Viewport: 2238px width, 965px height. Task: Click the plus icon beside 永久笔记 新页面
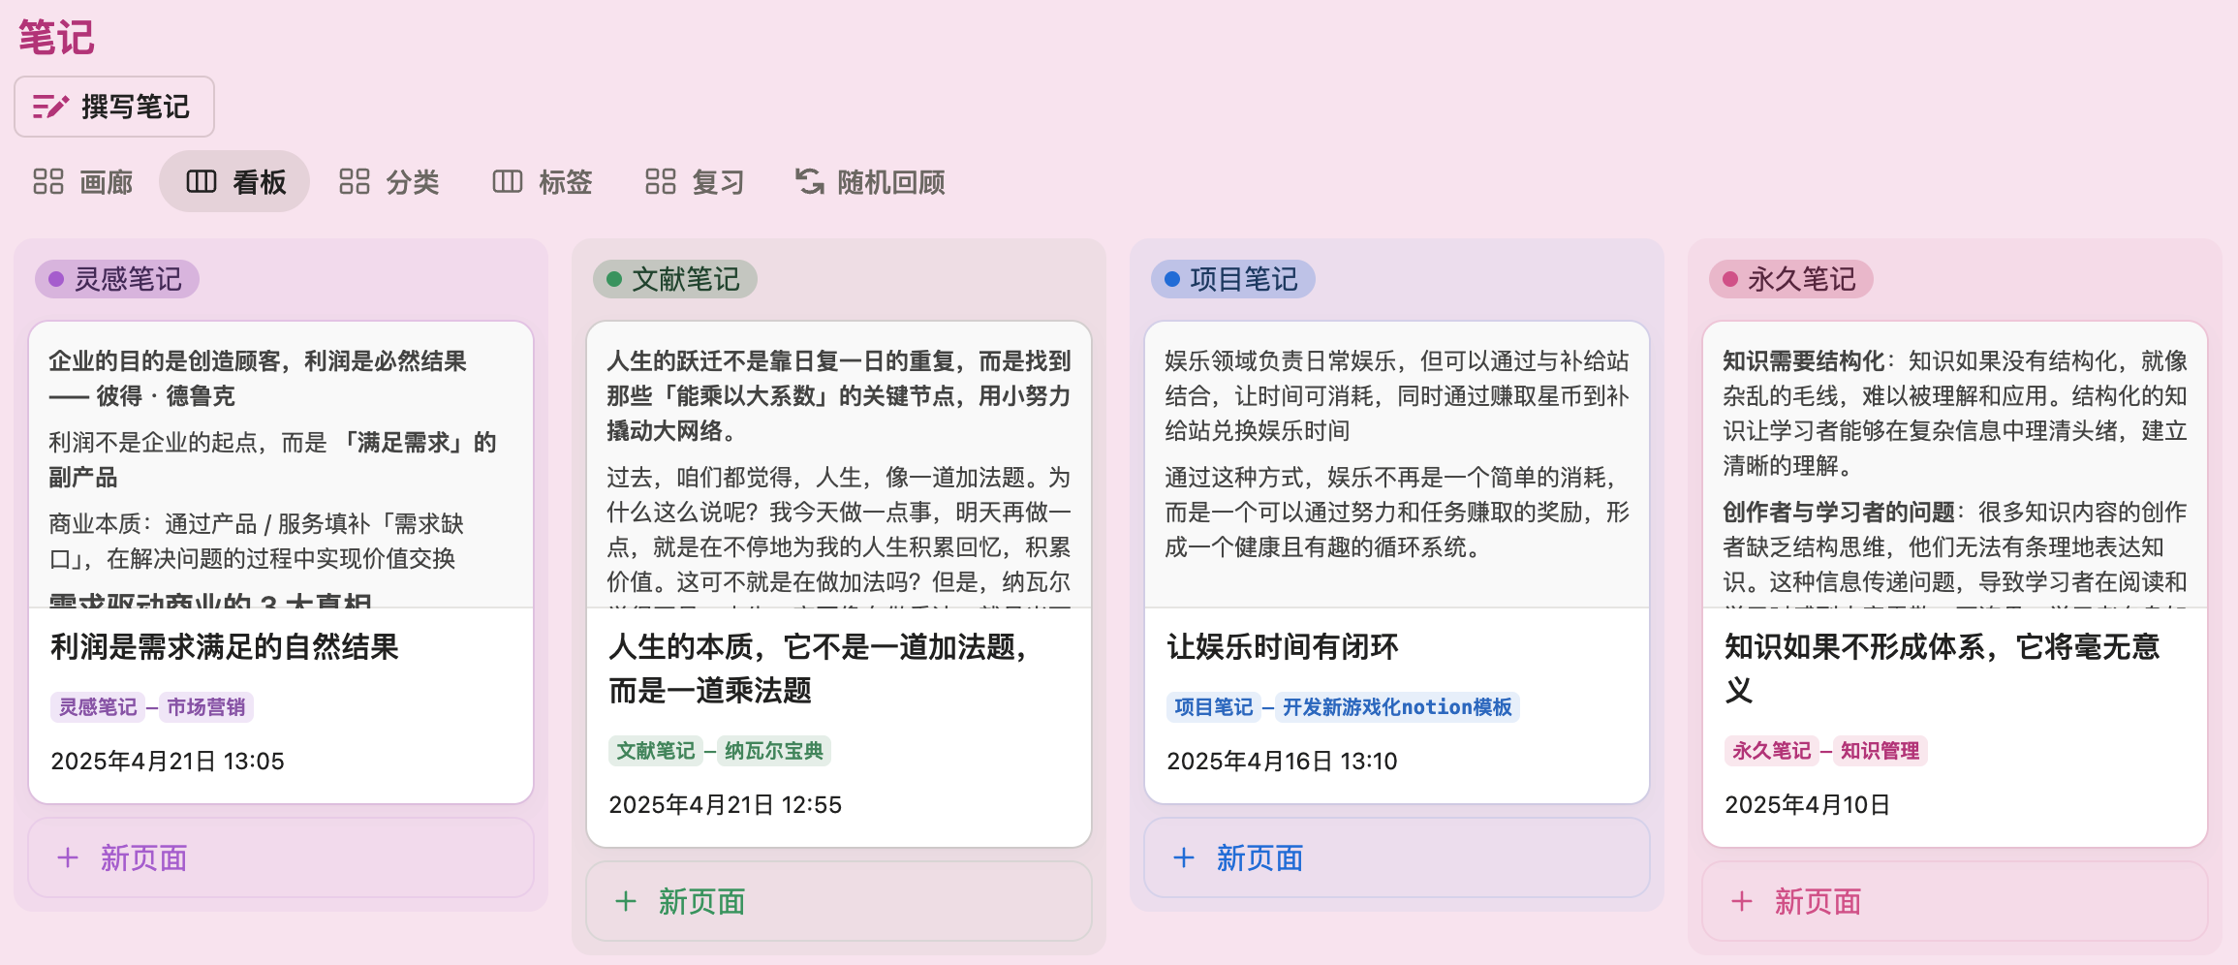pos(1742,902)
